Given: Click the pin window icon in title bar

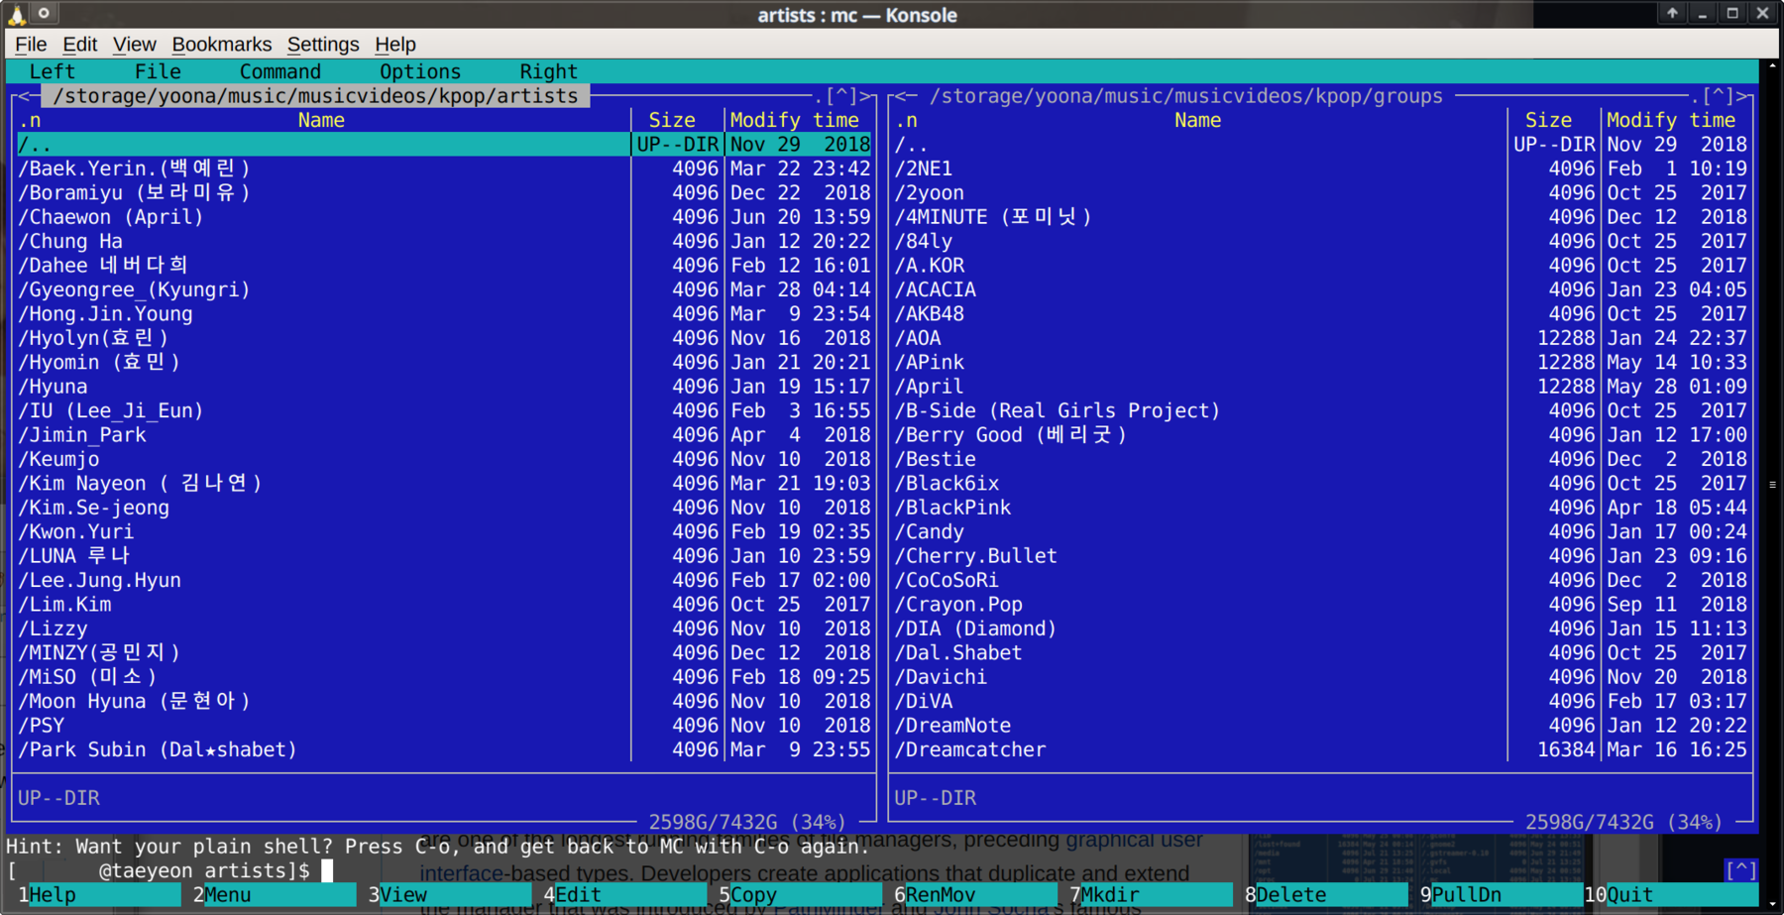Looking at the screenshot, I should pos(44,13).
